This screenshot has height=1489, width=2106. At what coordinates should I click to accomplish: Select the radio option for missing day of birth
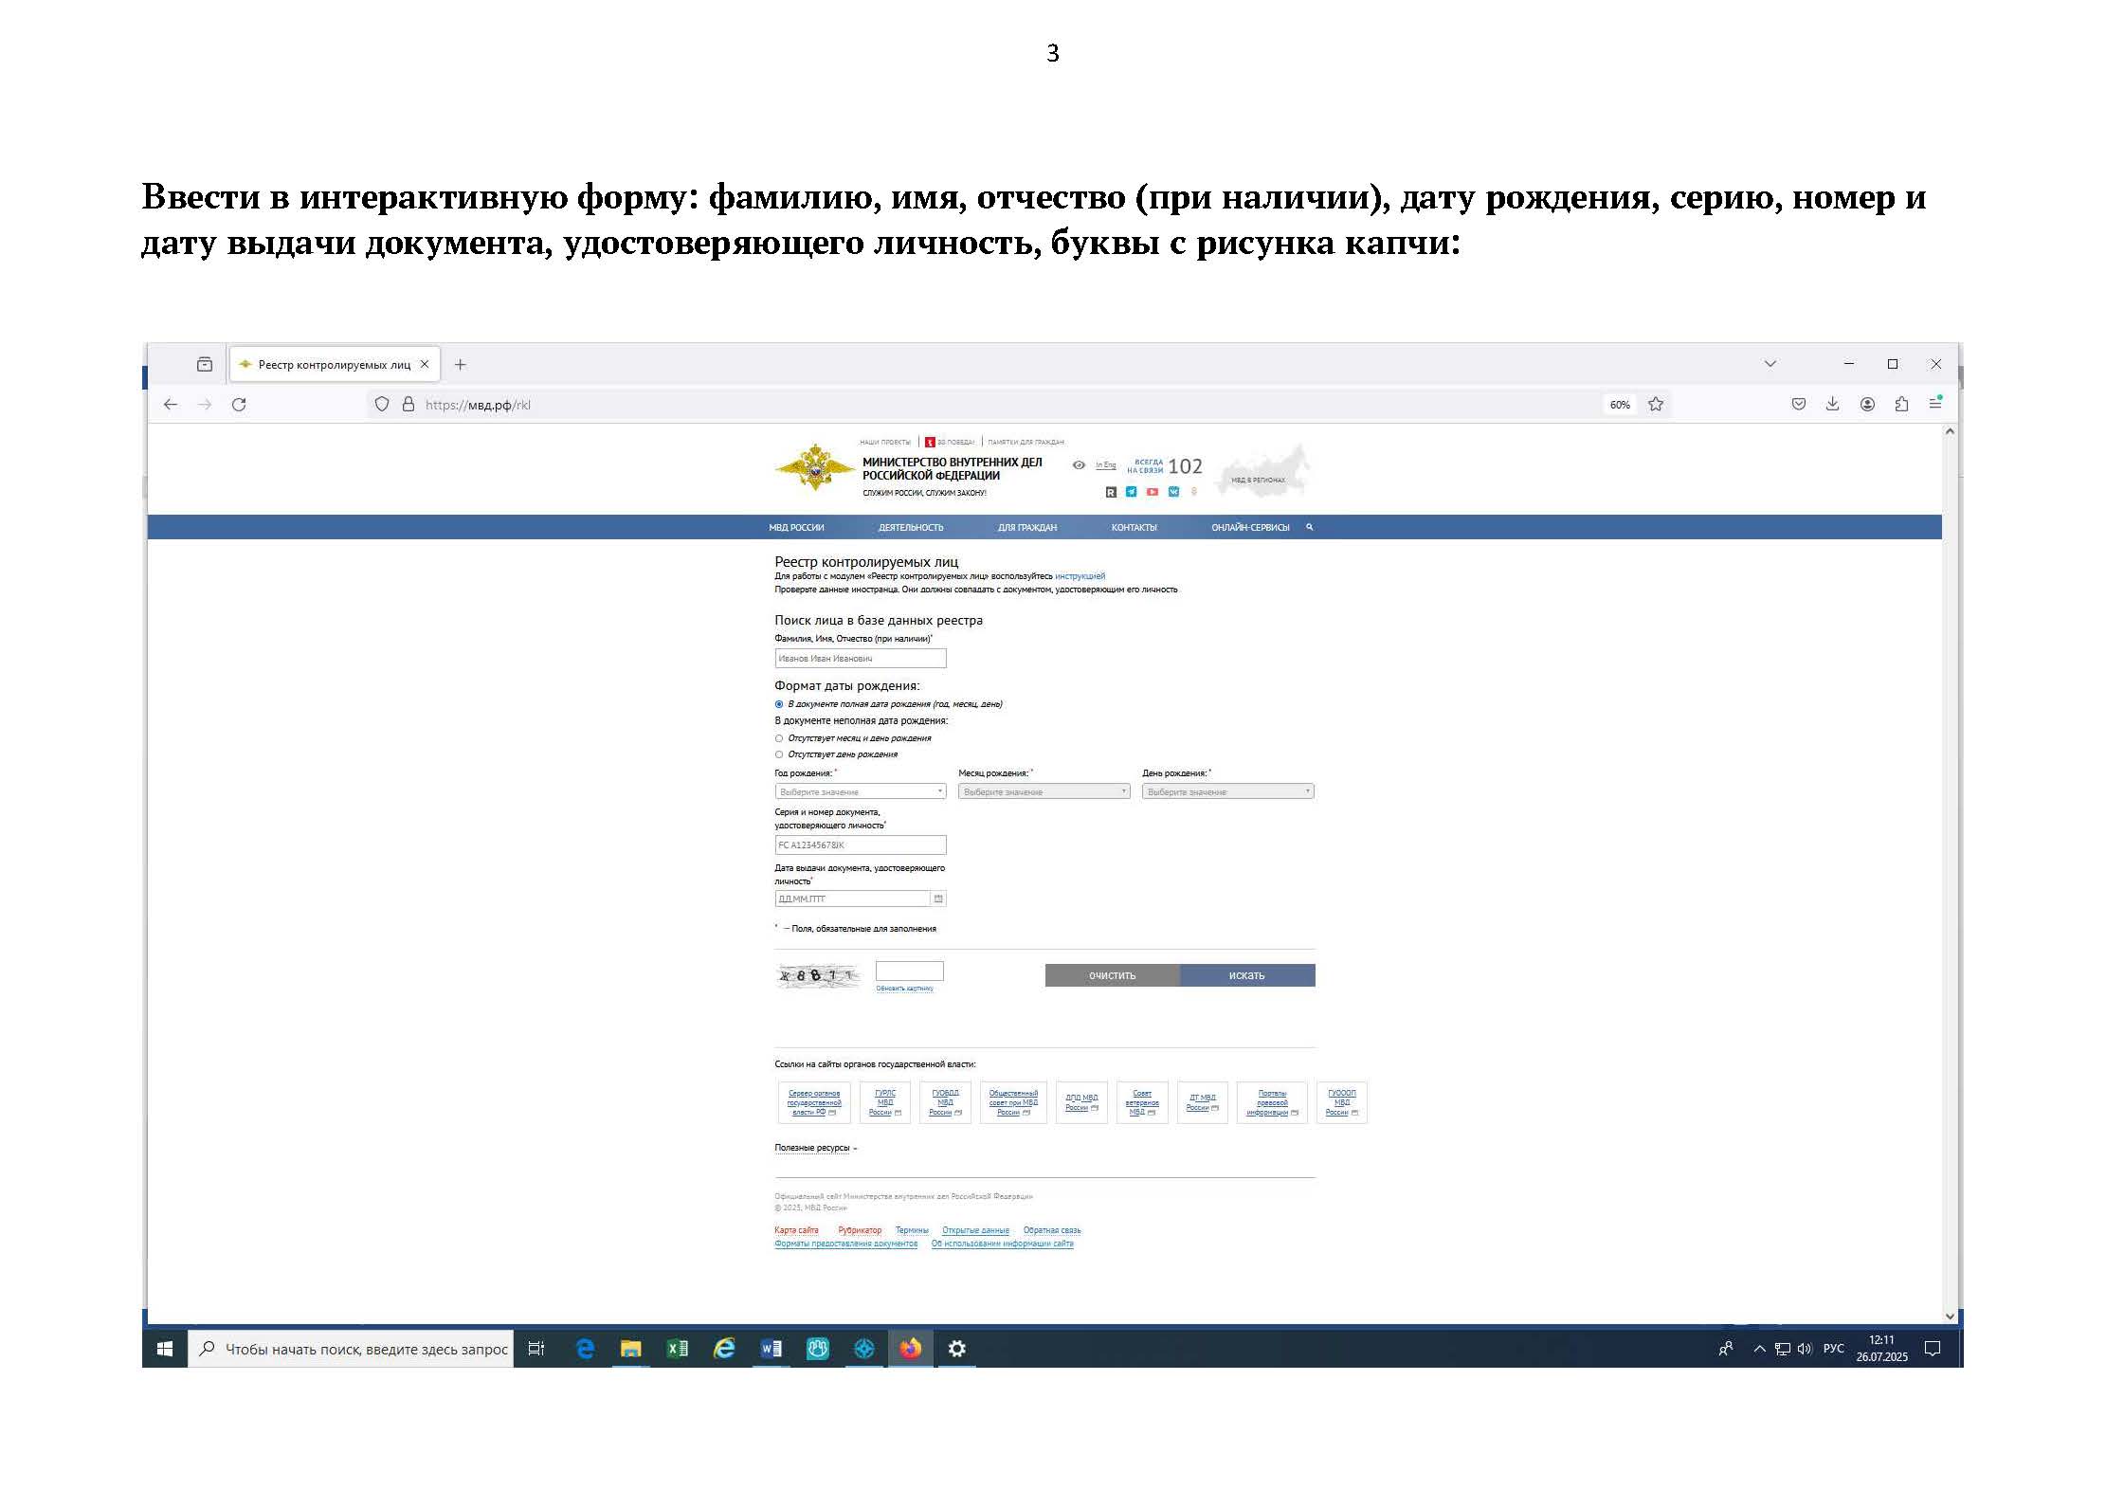779,754
